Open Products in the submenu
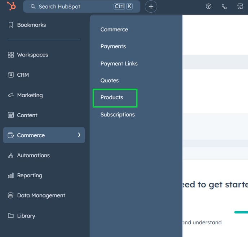 click(112, 97)
